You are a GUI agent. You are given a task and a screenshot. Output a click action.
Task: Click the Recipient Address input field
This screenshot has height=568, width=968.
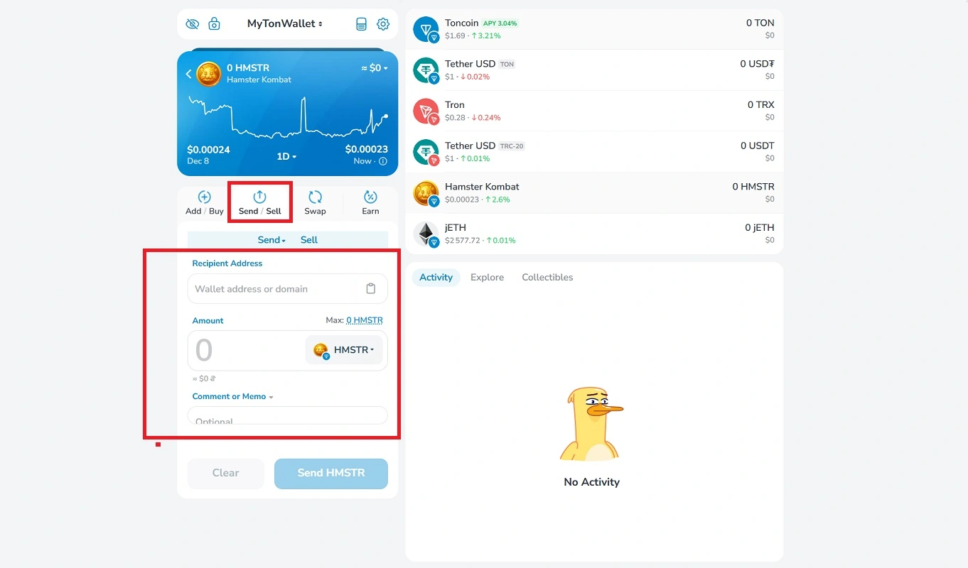[277, 289]
